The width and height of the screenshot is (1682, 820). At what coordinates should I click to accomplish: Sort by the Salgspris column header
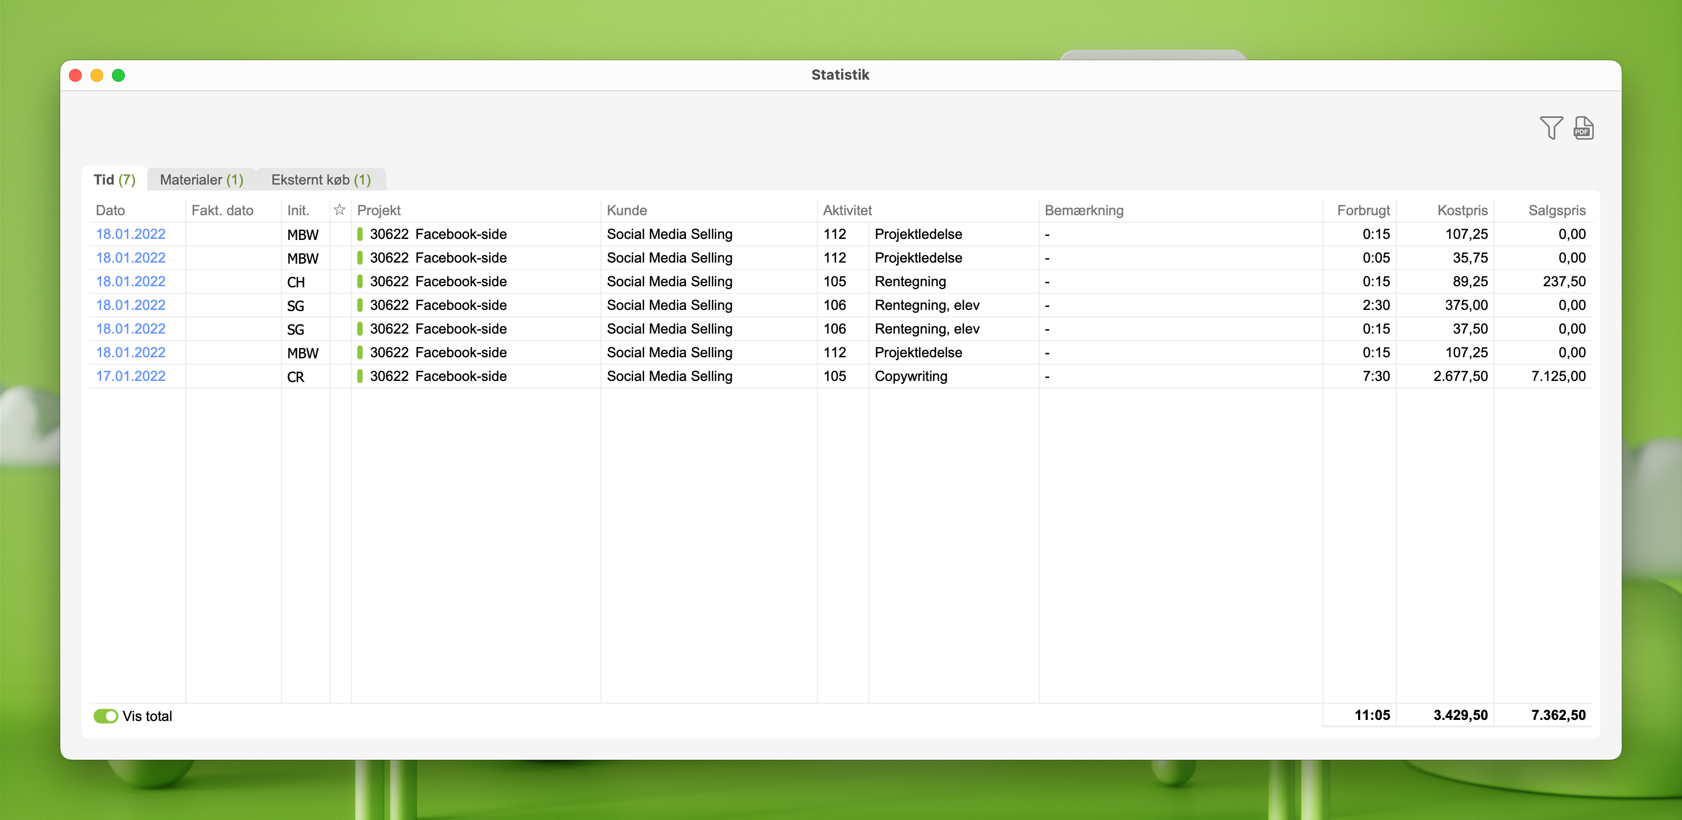tap(1556, 210)
